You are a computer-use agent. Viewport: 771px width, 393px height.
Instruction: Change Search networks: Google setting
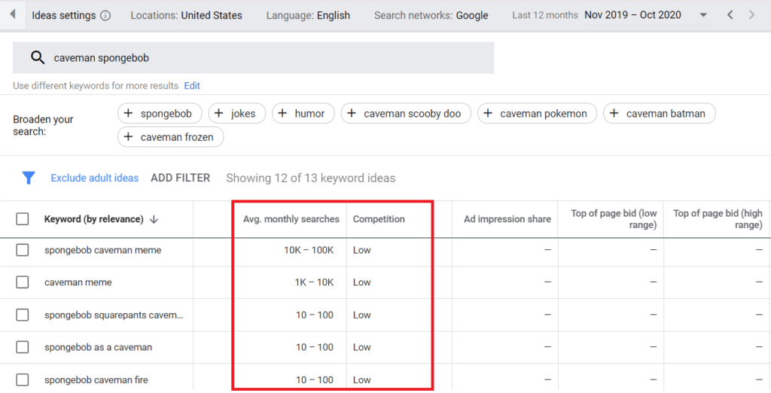click(431, 15)
